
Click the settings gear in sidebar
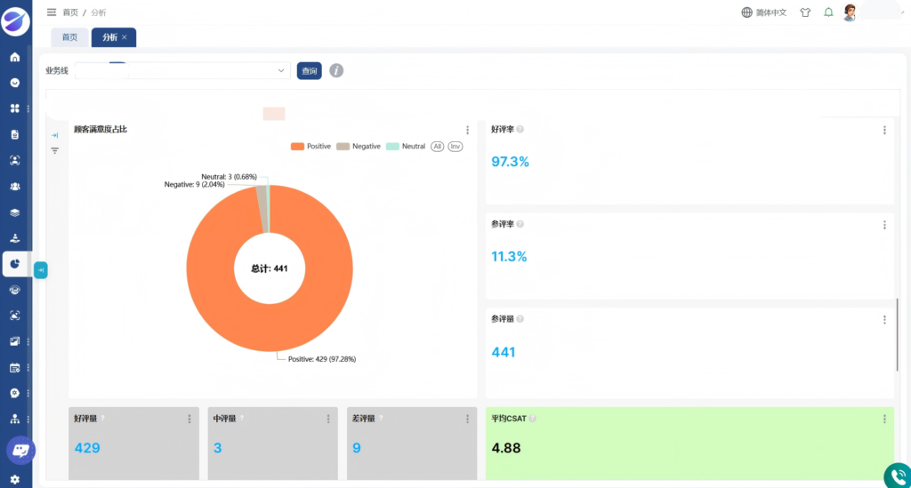(15, 479)
